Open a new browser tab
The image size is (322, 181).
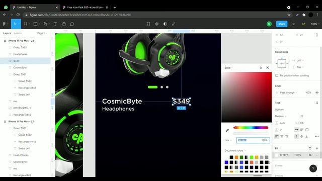tap(115, 8)
